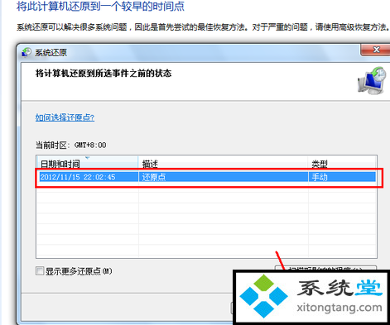This screenshot has width=390, height=325.
Task: Enable the 显示更多还原点 checkbox
Action: tap(40, 271)
